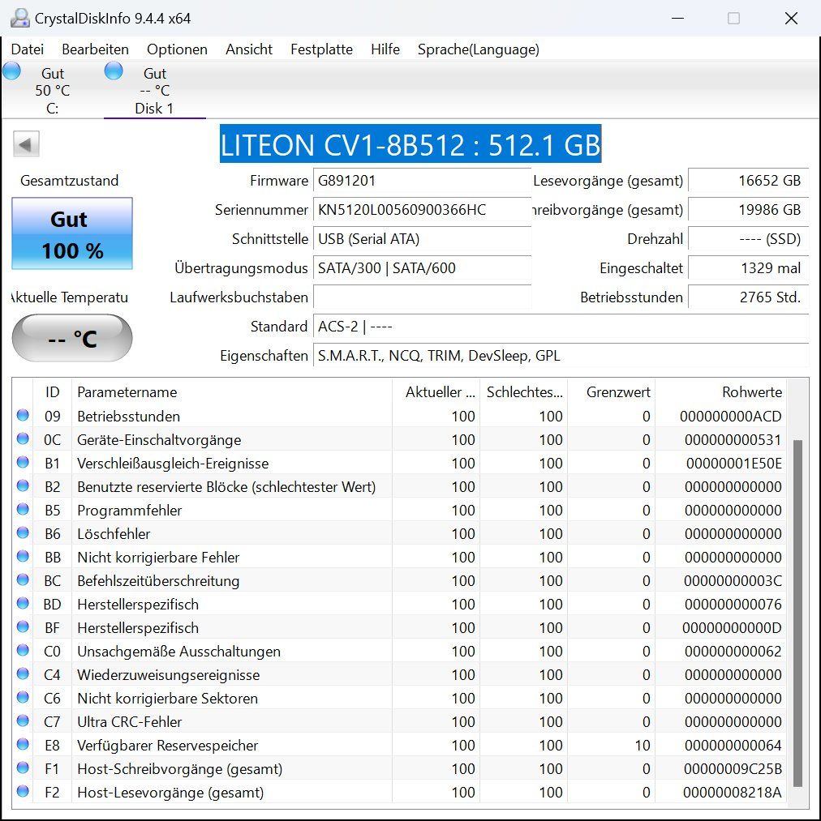821x821 pixels.
Task: Click raw value 00000001E50E
Action: 734,464
